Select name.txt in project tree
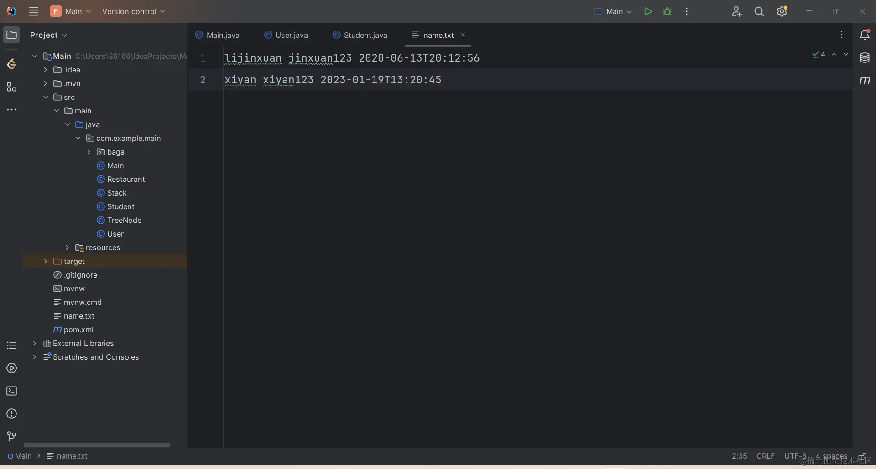This screenshot has width=876, height=469. click(x=74, y=316)
